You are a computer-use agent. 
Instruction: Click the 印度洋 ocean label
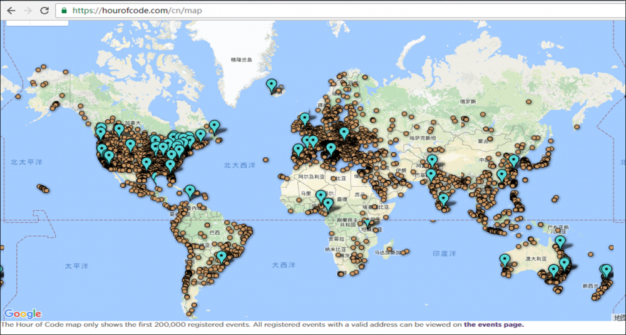[x=444, y=254]
